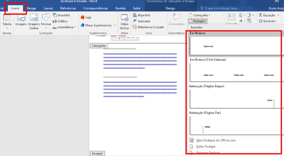Go to the Correspondências tab
Image resolution: width=284 pixels, height=156 pixels.
click(96, 8)
